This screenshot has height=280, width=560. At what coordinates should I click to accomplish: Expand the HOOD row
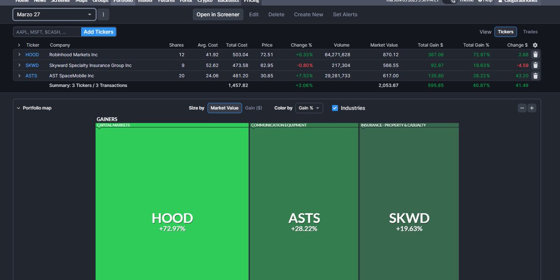tap(19, 55)
